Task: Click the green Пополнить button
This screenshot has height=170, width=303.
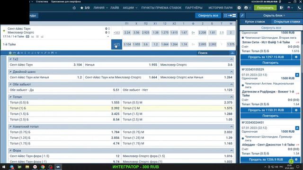Action: 265,8
